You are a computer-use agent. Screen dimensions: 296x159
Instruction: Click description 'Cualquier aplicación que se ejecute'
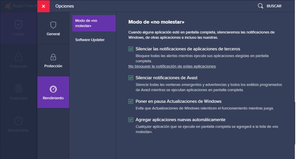point(207,129)
